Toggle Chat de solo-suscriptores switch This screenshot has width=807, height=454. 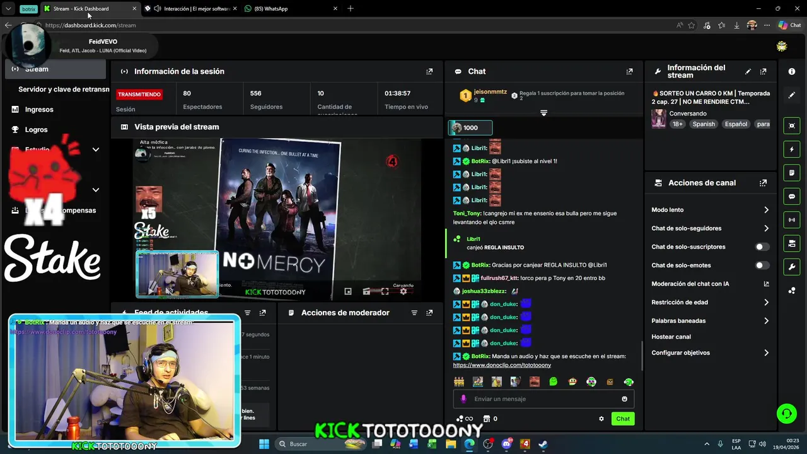[762, 247]
